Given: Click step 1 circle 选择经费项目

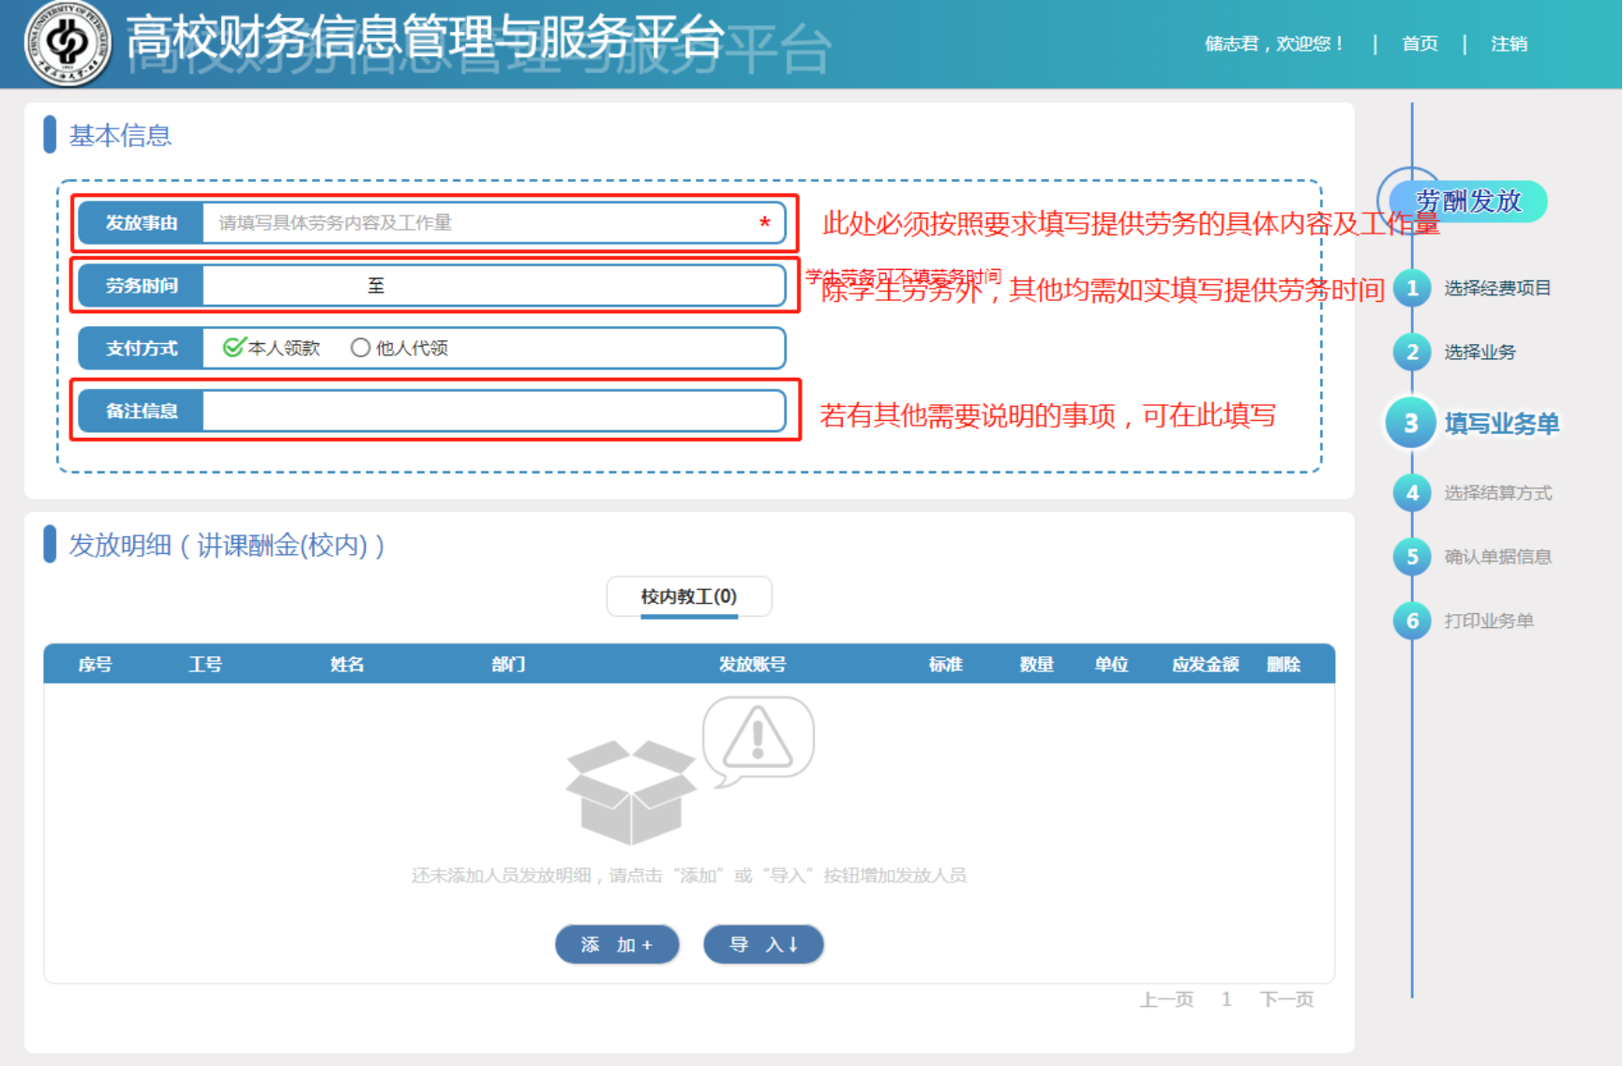Looking at the screenshot, I should (x=1411, y=288).
